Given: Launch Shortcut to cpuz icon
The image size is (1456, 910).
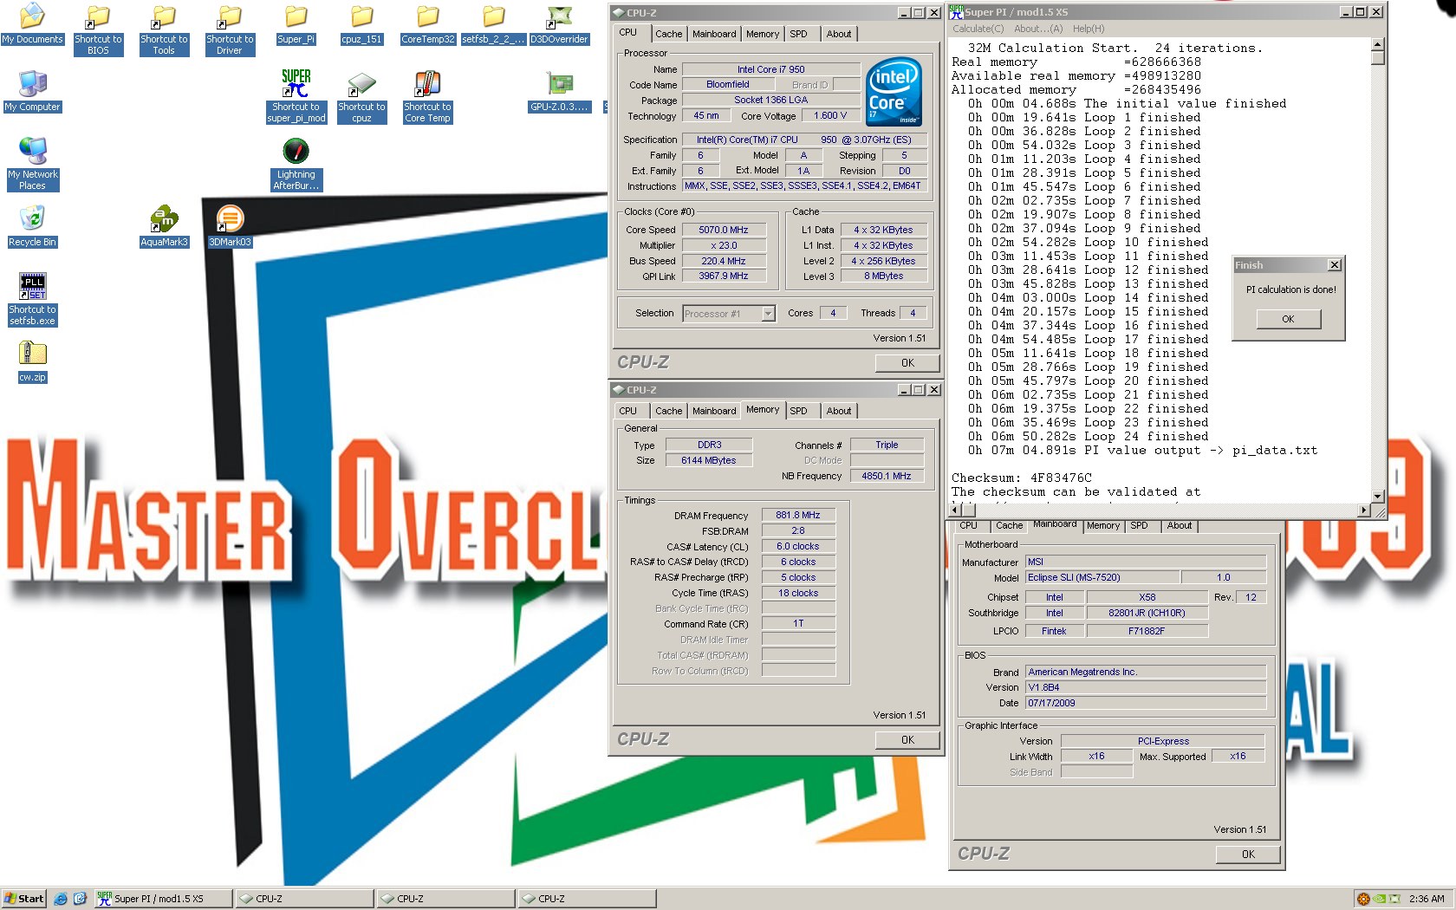Looking at the screenshot, I should [x=361, y=97].
